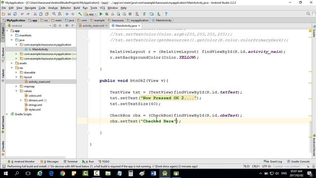
Task: Click the Paste toolbar icon
Action: [47, 14]
